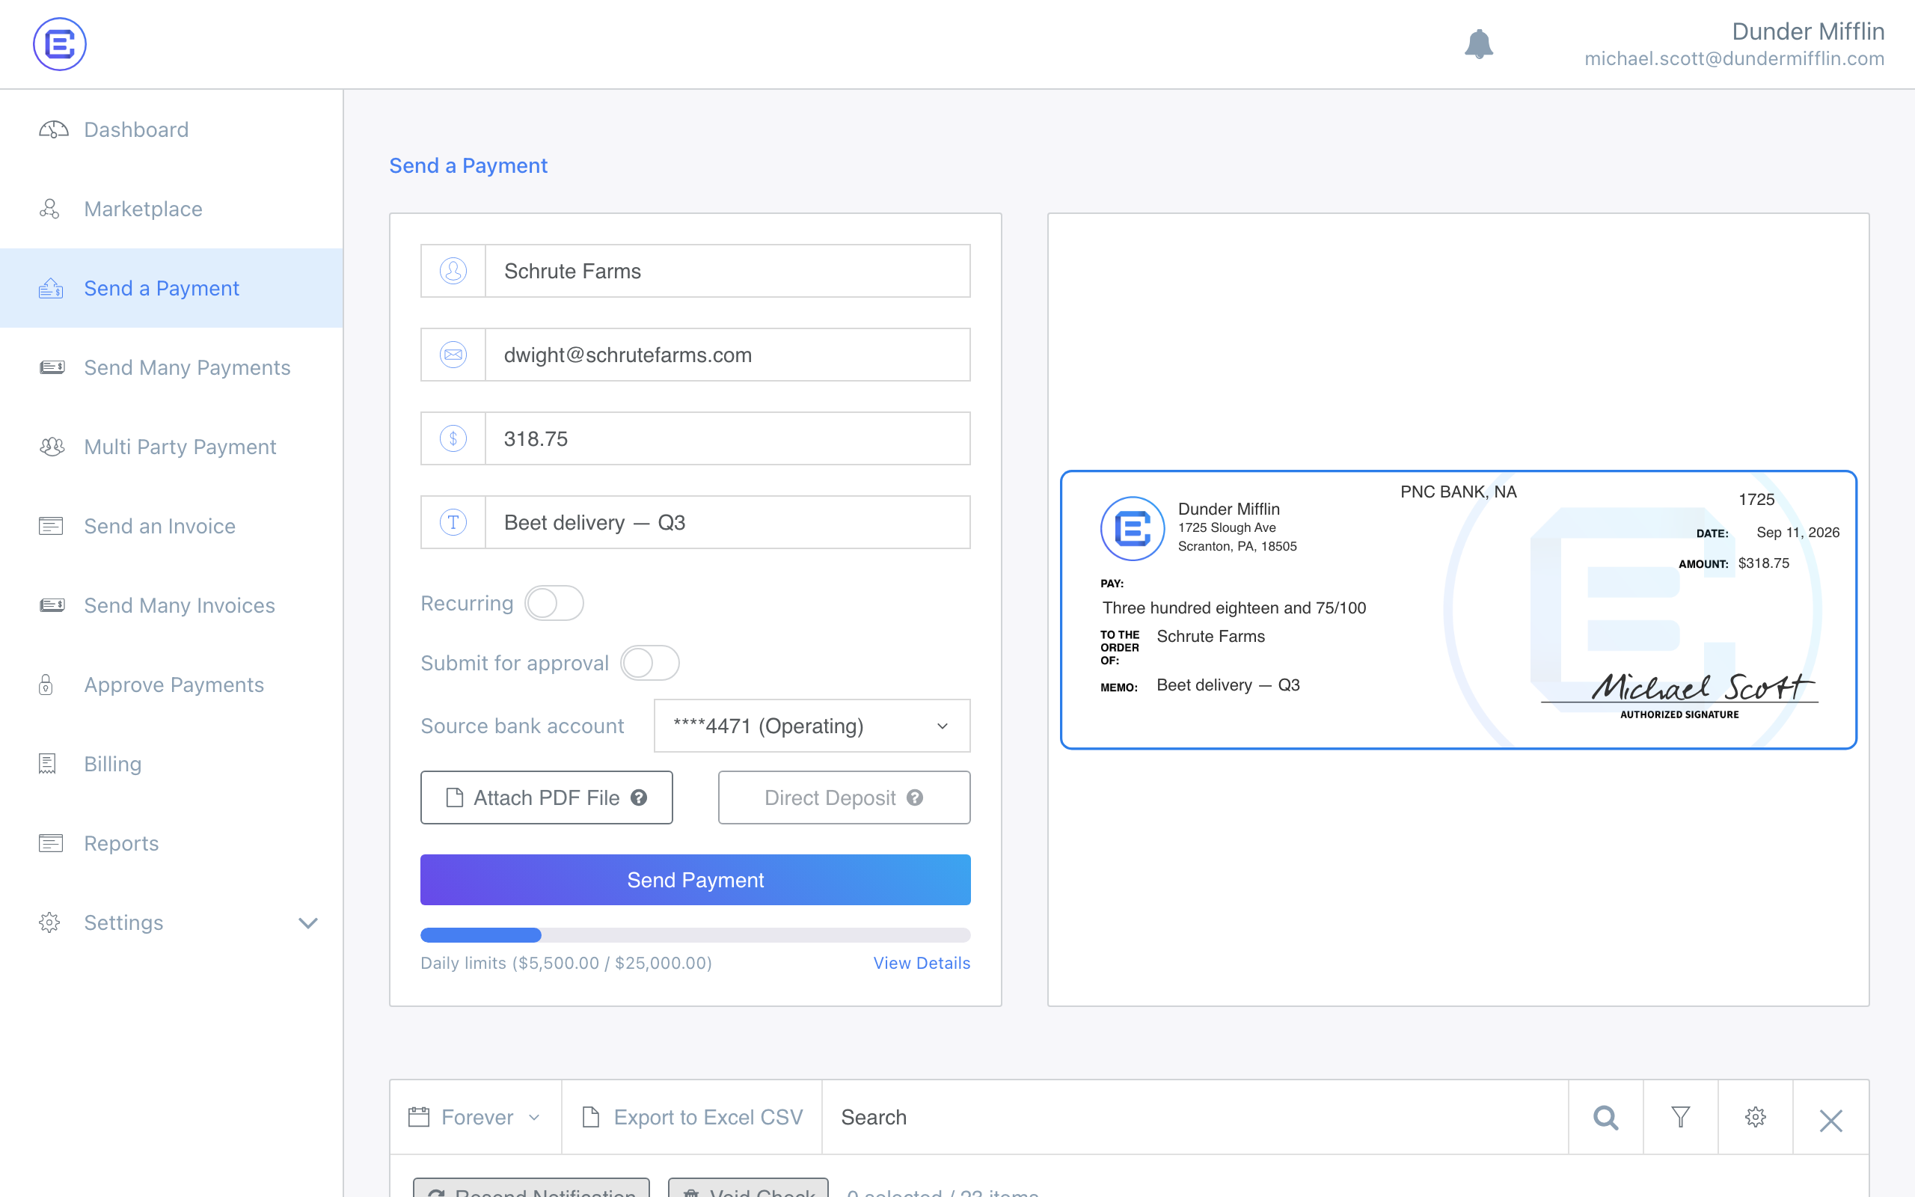Click michael.scott@dundermifflin.com account email
This screenshot has height=1197, width=1915.
click(x=1734, y=58)
